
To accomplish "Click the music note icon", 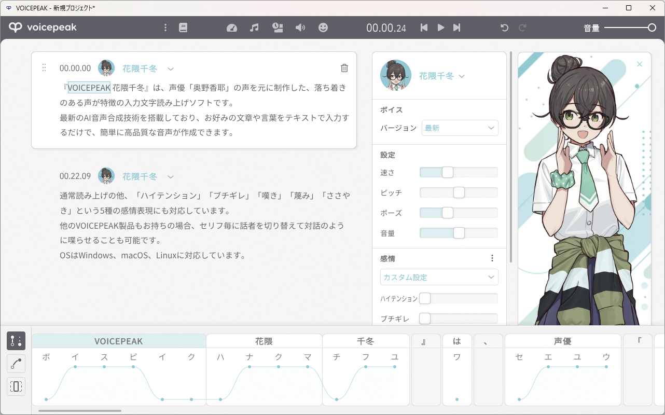I will [x=254, y=27].
